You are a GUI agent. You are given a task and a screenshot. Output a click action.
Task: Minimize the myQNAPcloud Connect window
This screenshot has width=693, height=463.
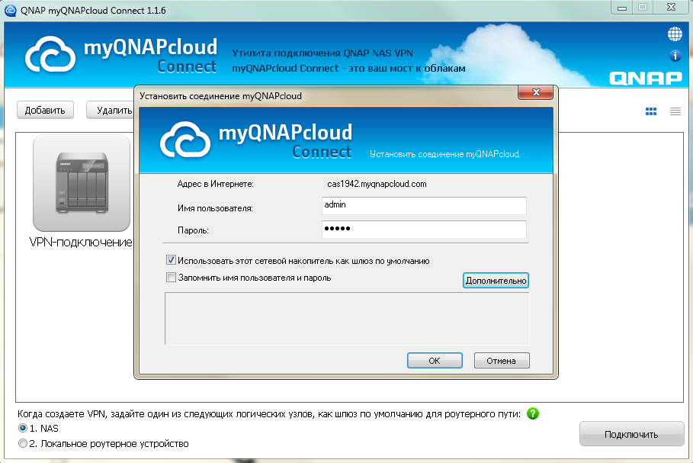622,8
